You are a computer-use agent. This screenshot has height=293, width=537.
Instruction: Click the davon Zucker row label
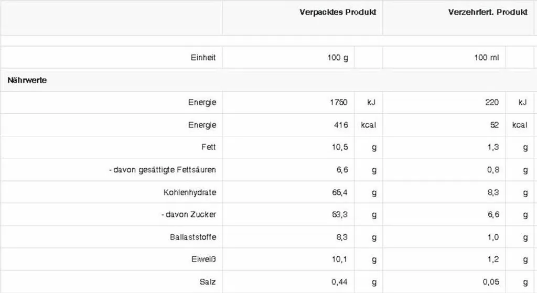189,214
